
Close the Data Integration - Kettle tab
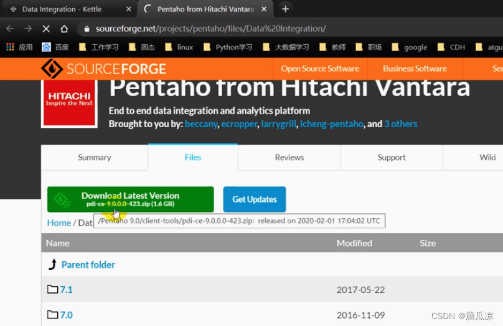coord(129,9)
